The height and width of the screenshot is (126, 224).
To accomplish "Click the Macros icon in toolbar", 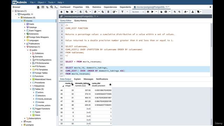I will coord(199,12).
